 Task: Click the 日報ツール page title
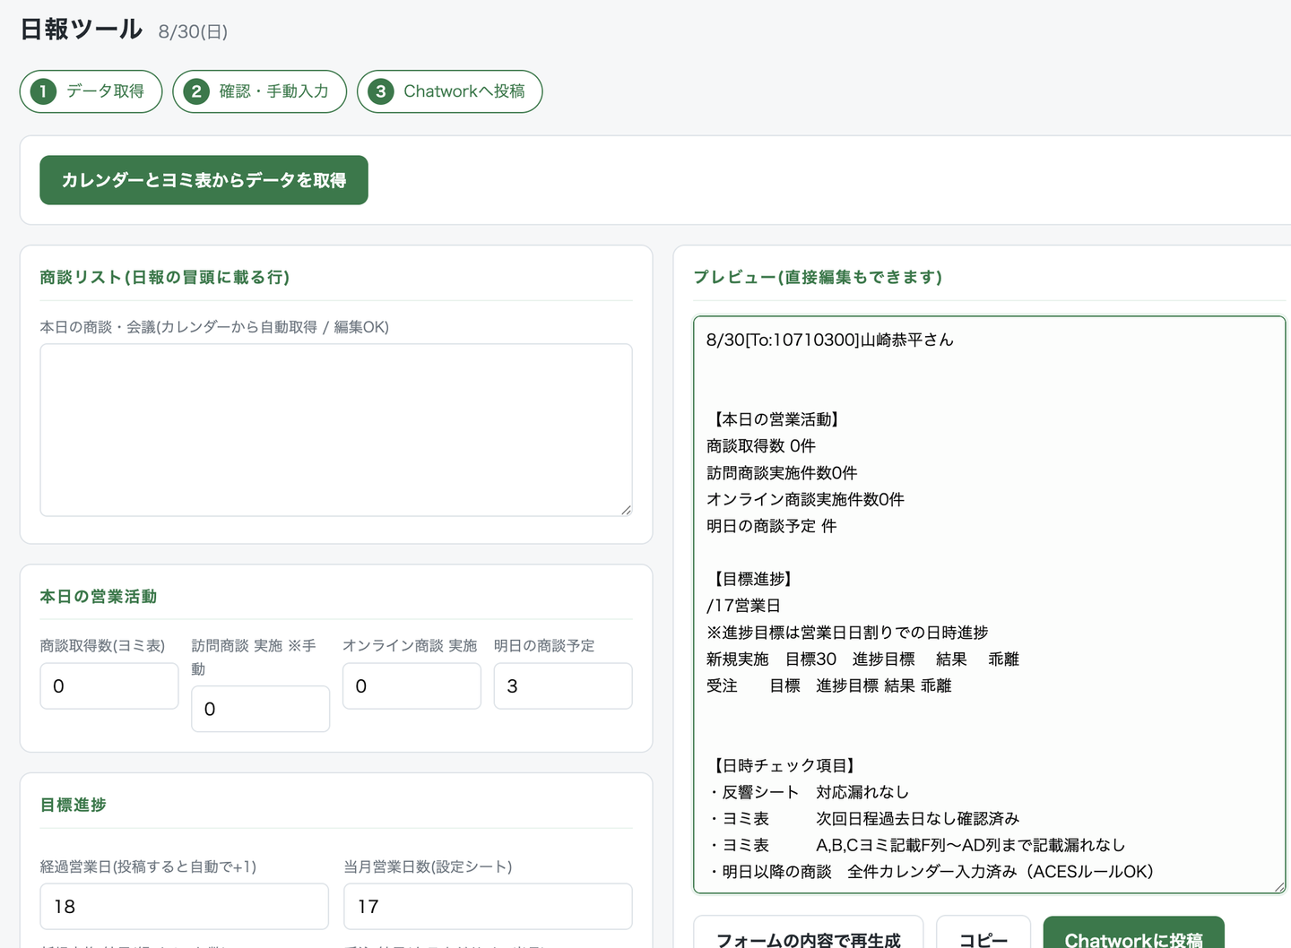click(82, 30)
